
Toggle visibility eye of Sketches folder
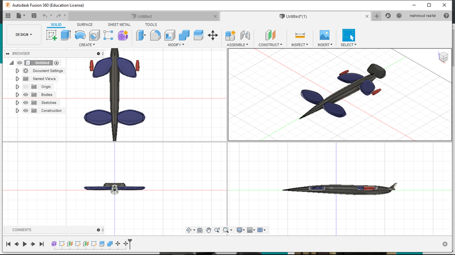coord(26,103)
